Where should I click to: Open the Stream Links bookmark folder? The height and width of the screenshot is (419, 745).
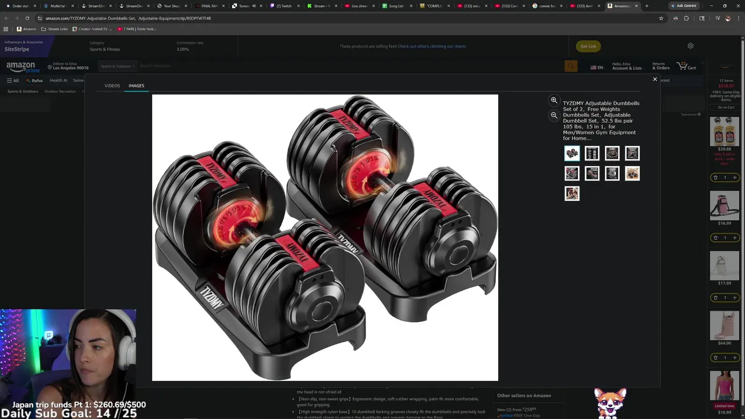(x=54, y=29)
